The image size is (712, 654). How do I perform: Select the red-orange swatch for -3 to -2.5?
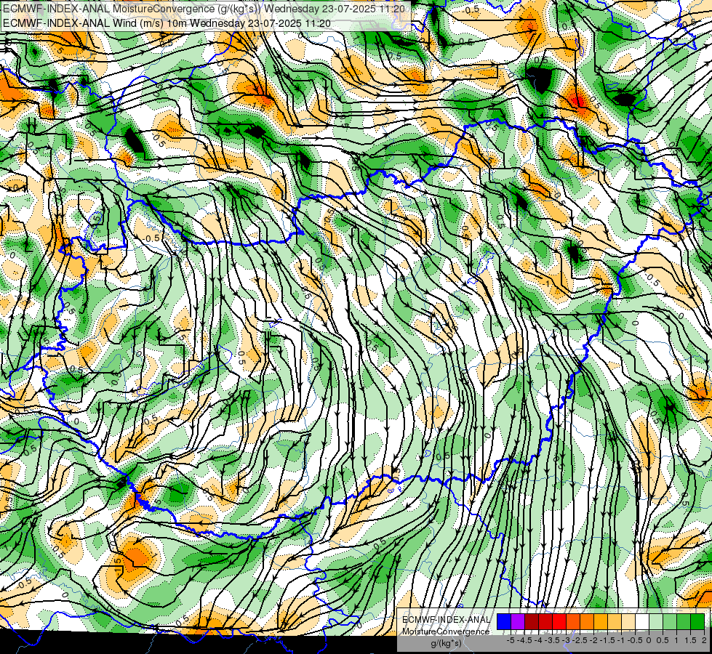(x=573, y=622)
